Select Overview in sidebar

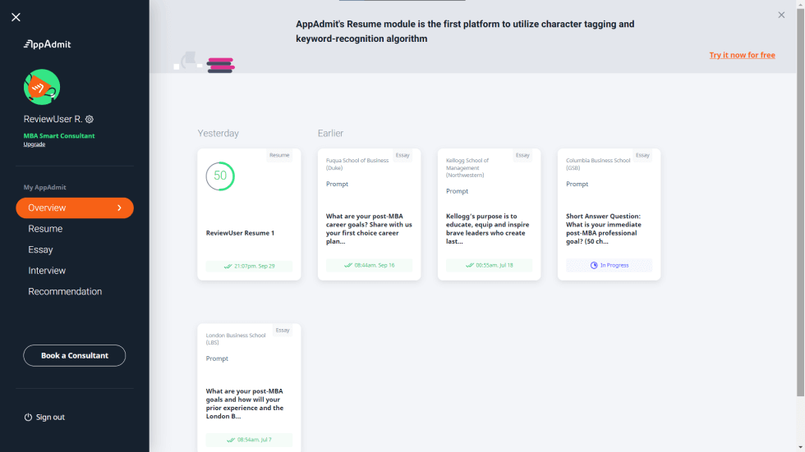pos(75,208)
